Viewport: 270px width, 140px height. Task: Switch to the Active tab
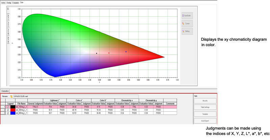pos(3,2)
